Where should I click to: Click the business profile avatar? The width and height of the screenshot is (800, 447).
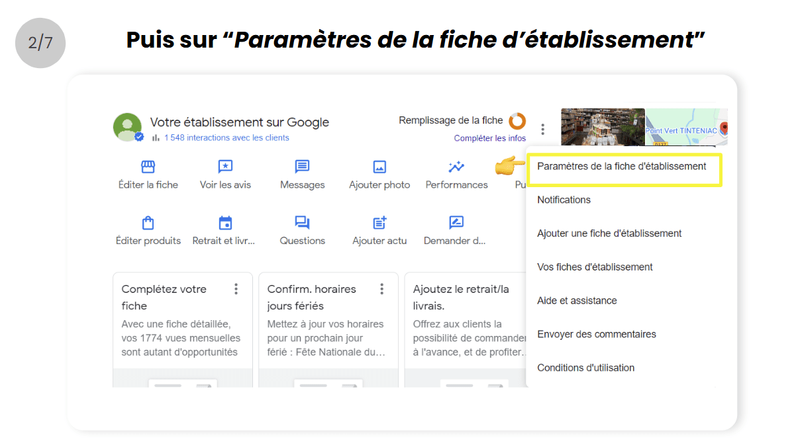pyautogui.click(x=128, y=128)
